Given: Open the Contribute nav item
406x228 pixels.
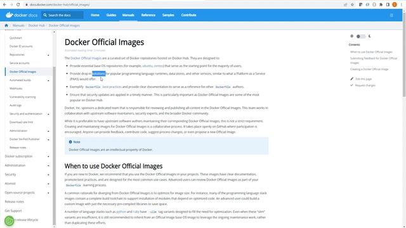Looking at the screenshot, I should (188, 15).
